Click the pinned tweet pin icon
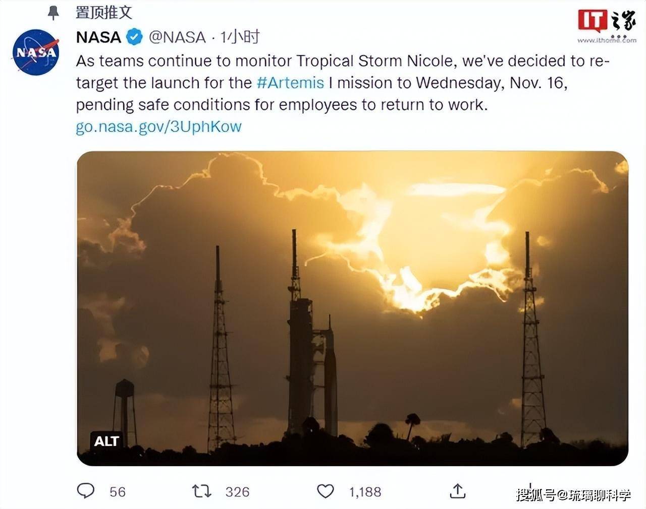 tap(53, 13)
